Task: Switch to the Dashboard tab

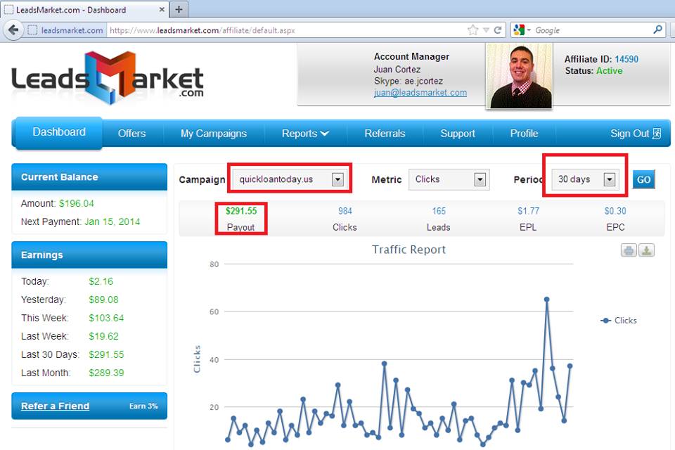Action: [x=59, y=132]
